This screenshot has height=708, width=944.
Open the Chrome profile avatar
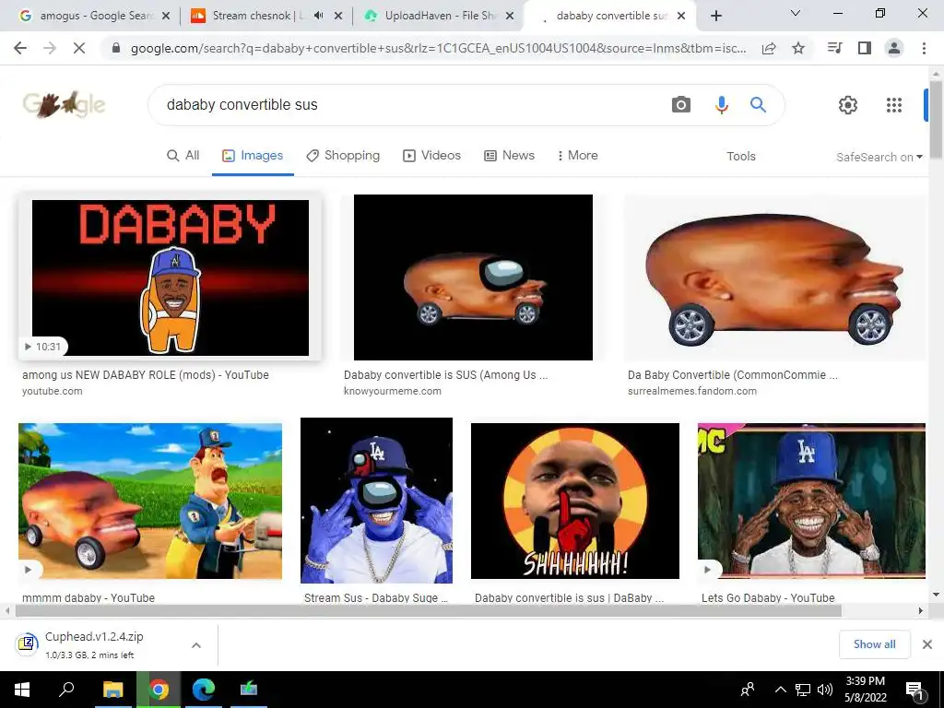pyautogui.click(x=894, y=48)
